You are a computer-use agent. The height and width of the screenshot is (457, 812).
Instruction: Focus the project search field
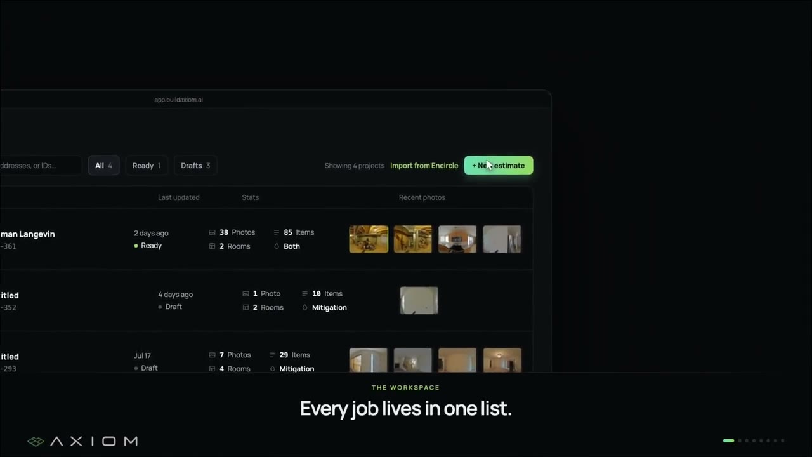coord(41,166)
